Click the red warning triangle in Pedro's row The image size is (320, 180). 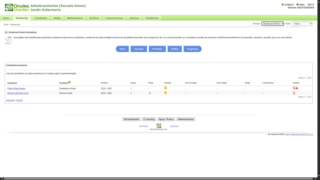(x=296, y=88)
